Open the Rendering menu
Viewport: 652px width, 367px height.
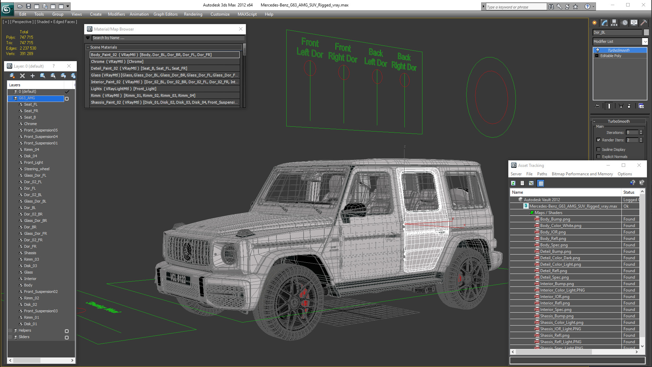pyautogui.click(x=193, y=14)
